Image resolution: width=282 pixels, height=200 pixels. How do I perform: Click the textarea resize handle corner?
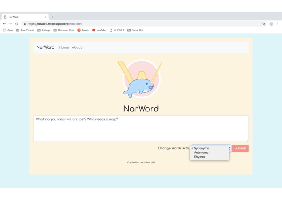[248, 140]
